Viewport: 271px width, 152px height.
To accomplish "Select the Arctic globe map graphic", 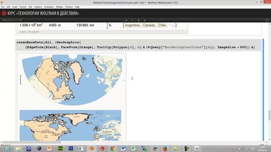I will pos(72,80).
